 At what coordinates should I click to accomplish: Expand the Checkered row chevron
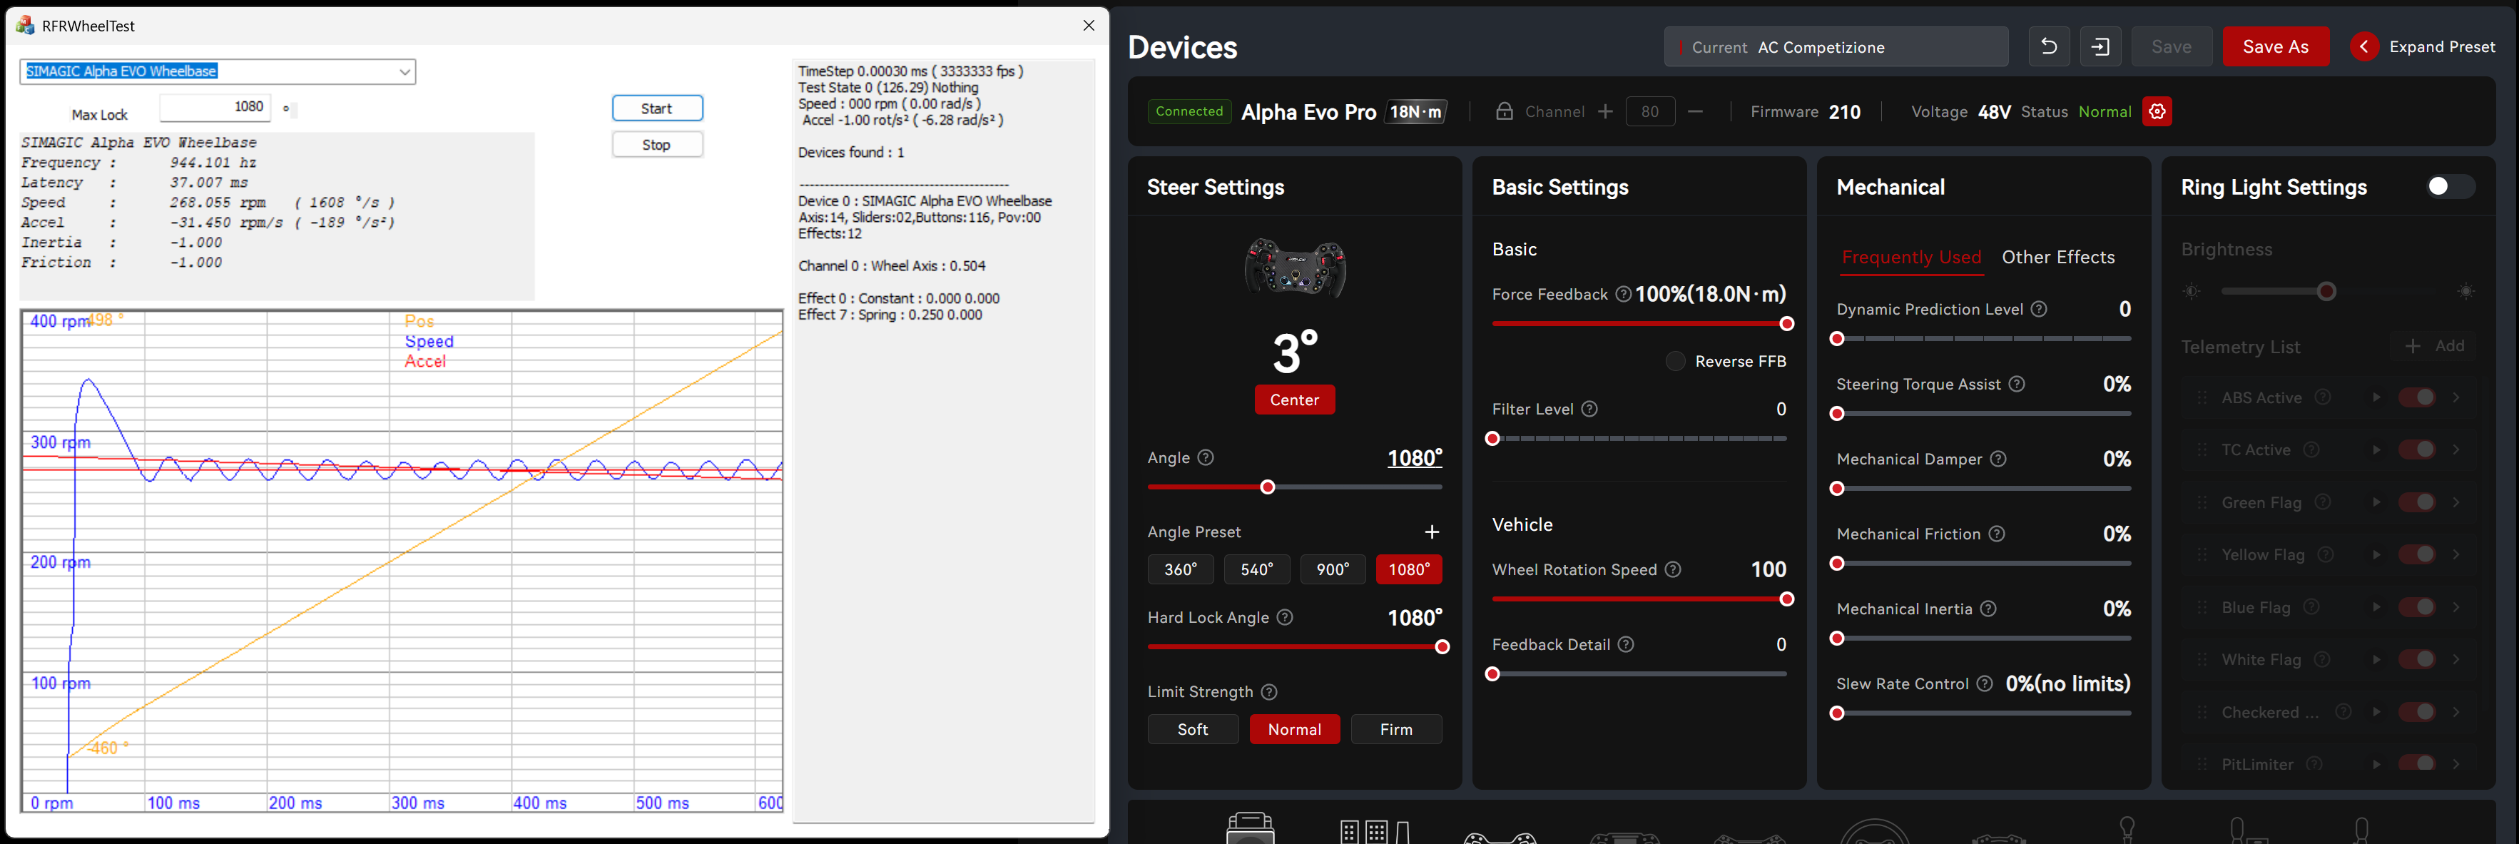[x=2456, y=712]
